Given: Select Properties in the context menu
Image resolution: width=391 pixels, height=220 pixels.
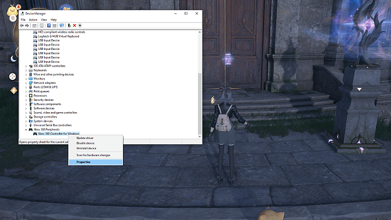Looking at the screenshot, I should click(x=96, y=162).
